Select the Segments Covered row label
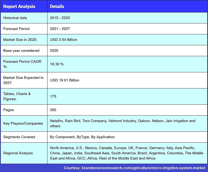 click(19, 137)
